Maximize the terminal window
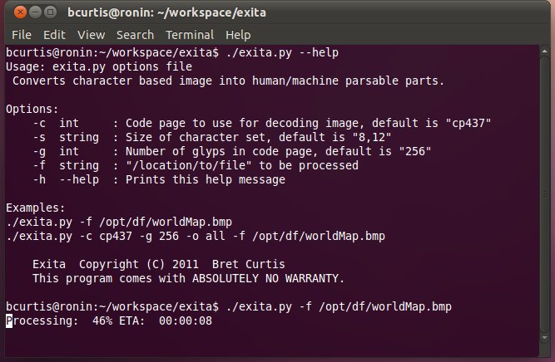This screenshot has width=555, height=362. [x=49, y=13]
